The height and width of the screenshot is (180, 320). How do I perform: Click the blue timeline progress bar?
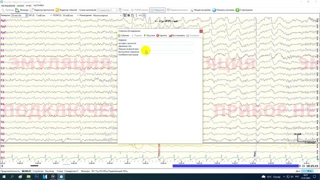pos(235,166)
